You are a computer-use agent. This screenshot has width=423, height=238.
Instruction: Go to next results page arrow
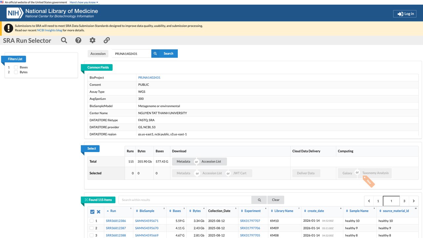click(x=414, y=201)
